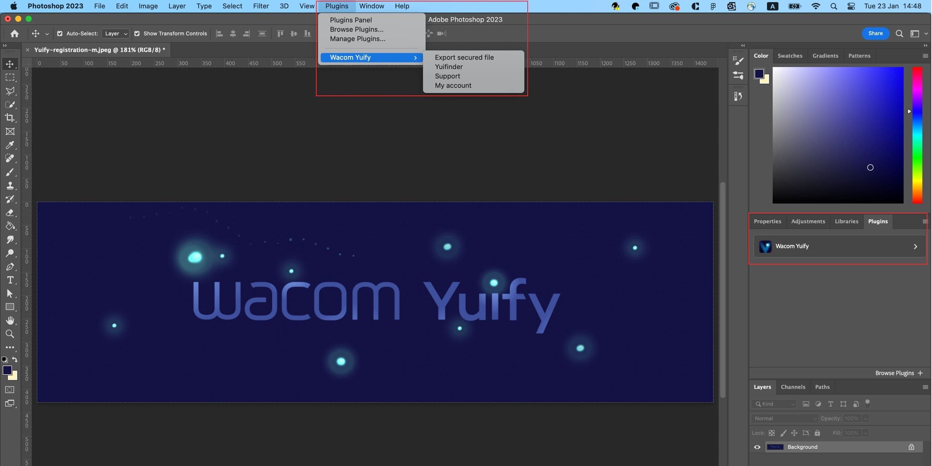This screenshot has width=932, height=466.
Task: Select the Rectangle shape tool
Action: click(x=10, y=307)
